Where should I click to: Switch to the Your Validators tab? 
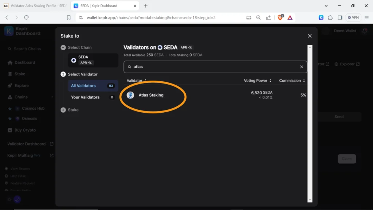tap(85, 97)
